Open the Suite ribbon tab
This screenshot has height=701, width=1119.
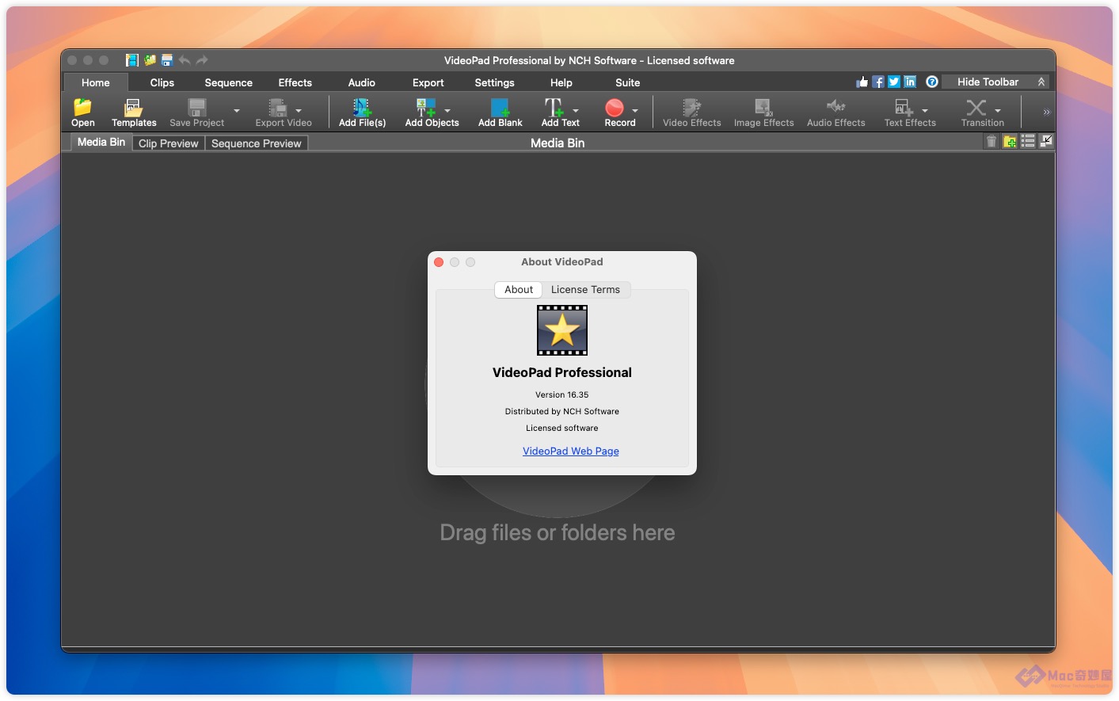(628, 82)
